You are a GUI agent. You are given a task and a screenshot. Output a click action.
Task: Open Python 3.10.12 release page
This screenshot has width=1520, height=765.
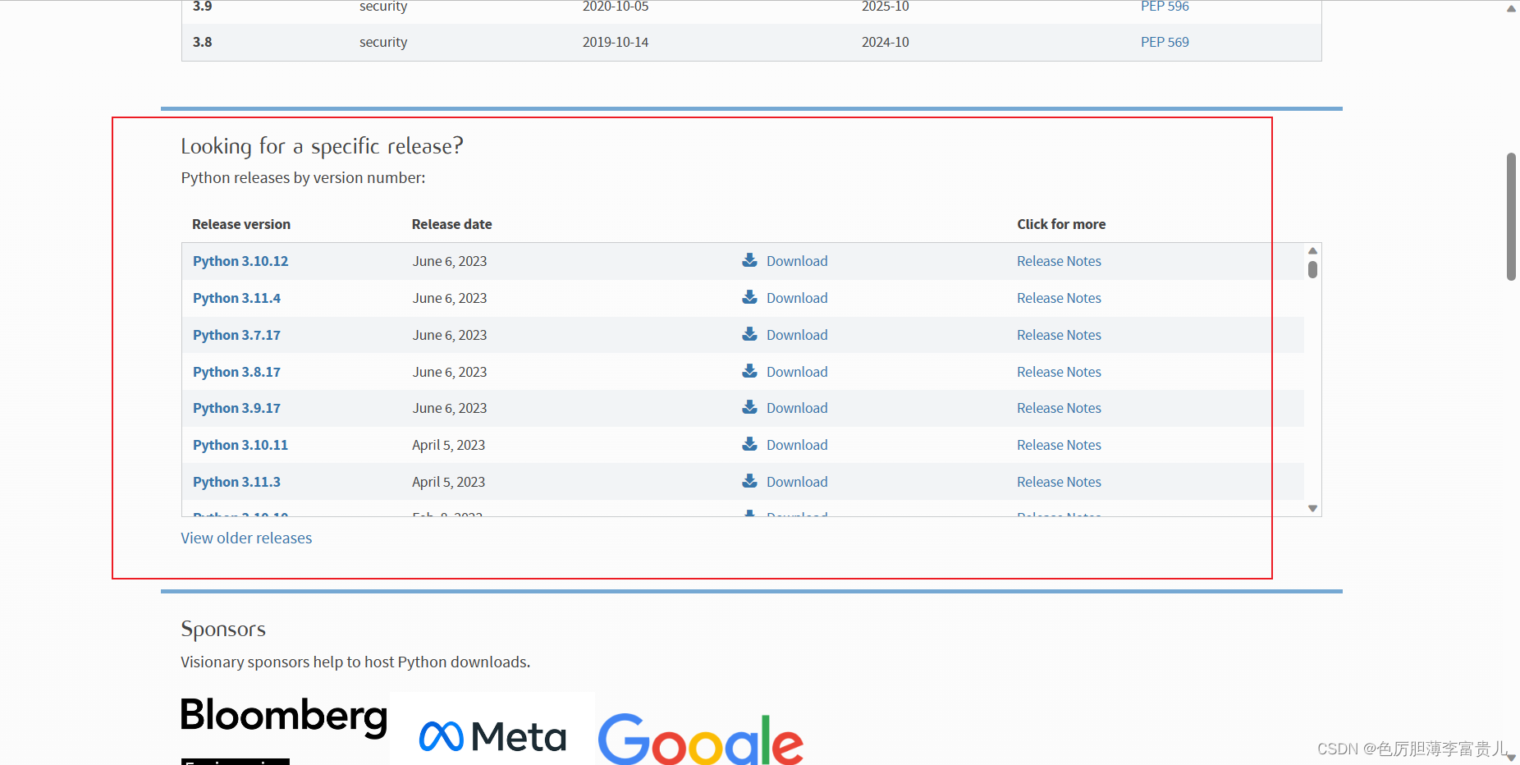(240, 261)
